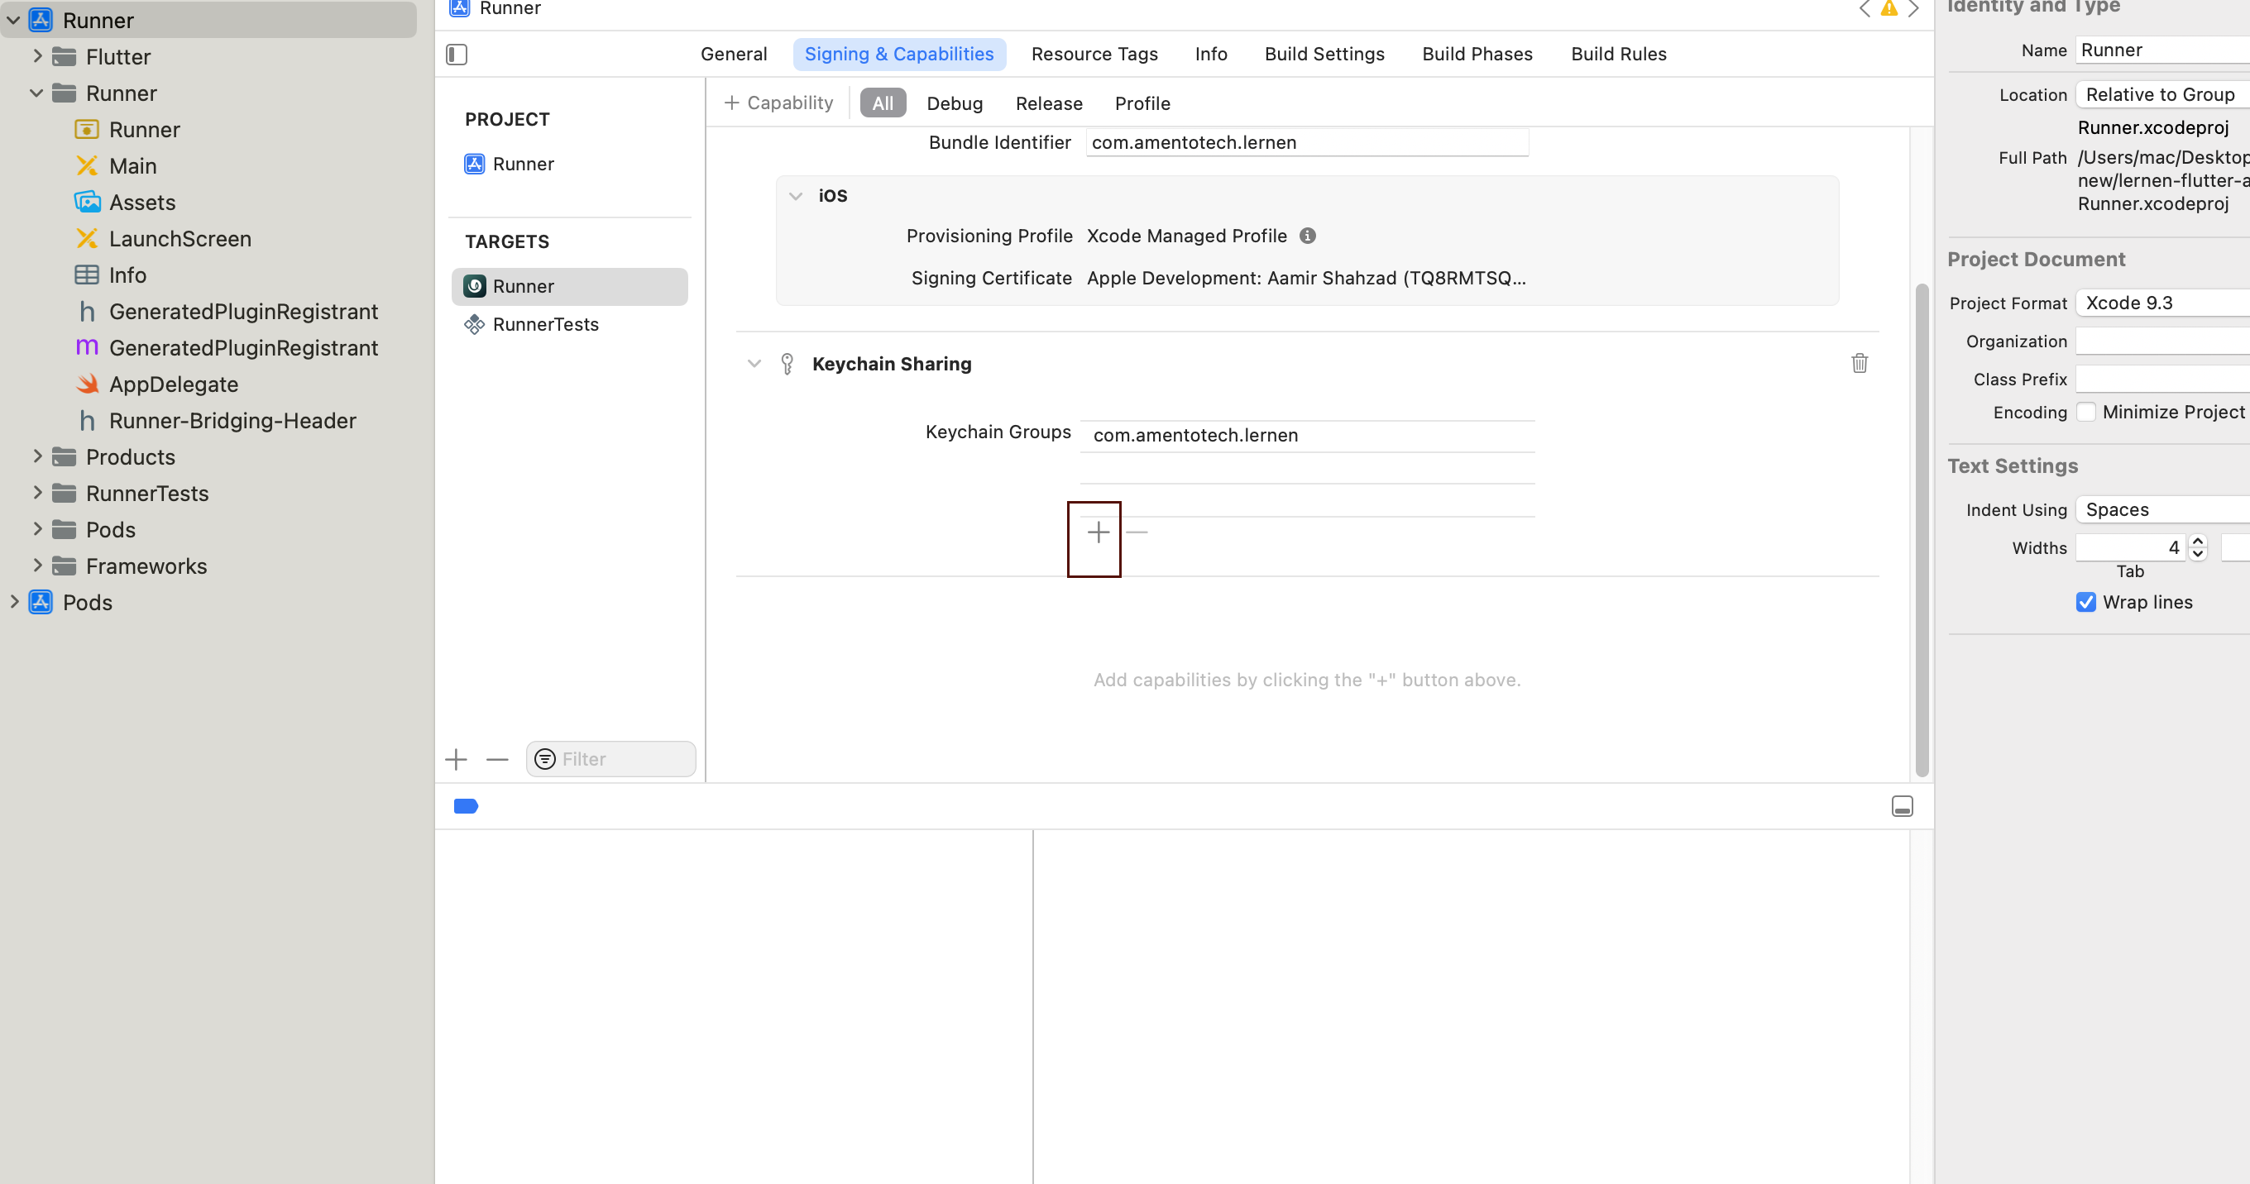
Task: Toggle debug area panel icon
Action: click(1903, 806)
